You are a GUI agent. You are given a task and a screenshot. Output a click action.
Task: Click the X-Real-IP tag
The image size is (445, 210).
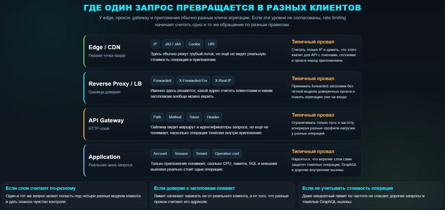click(223, 81)
